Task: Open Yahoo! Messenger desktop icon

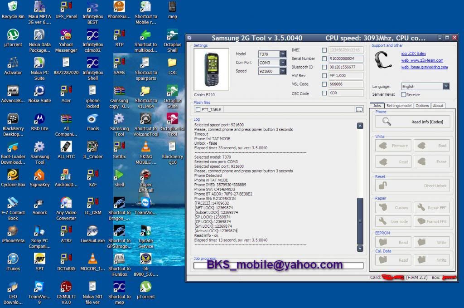Action: pos(66,41)
